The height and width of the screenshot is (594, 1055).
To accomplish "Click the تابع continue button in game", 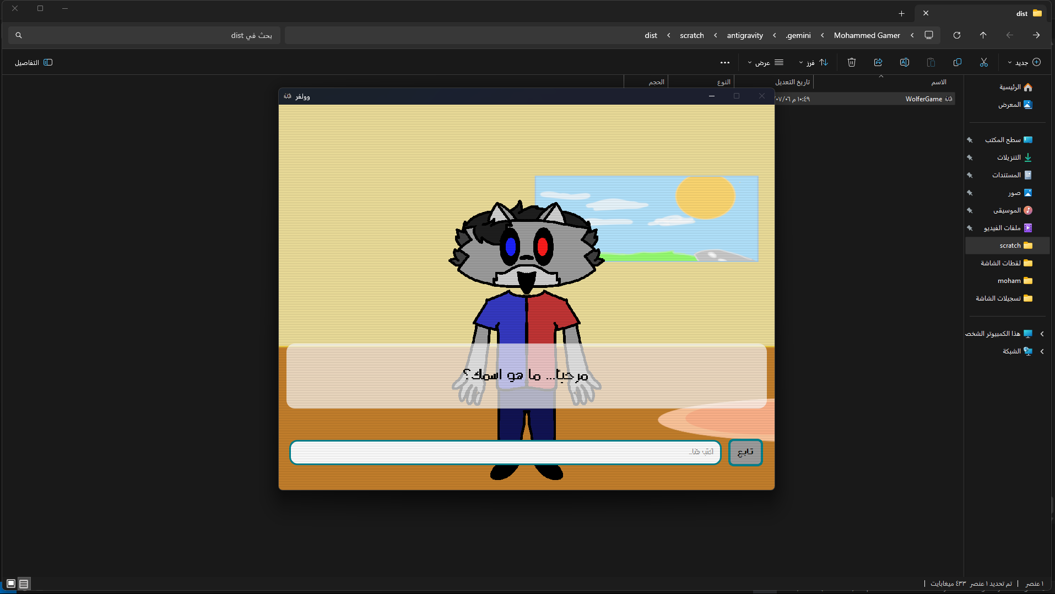I will (745, 452).
